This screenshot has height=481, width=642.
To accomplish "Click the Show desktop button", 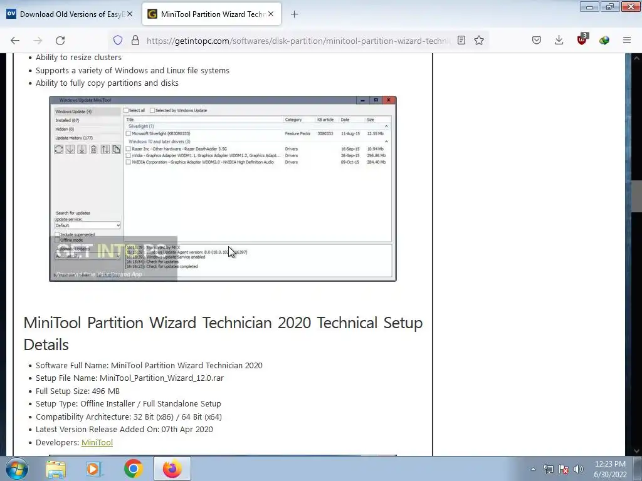I will [x=638, y=468].
